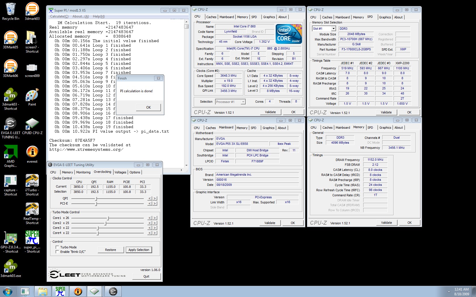Click the CPU-Z taskbar button
Viewport: 476px width, 297px height.
[x=95, y=291]
